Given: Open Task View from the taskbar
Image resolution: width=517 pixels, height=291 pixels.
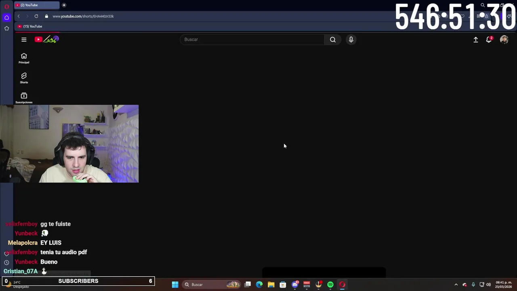Looking at the screenshot, I should (248, 285).
